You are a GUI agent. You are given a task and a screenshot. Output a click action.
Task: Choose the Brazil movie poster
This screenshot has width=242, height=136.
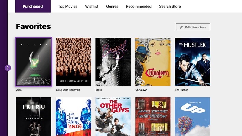113,62
